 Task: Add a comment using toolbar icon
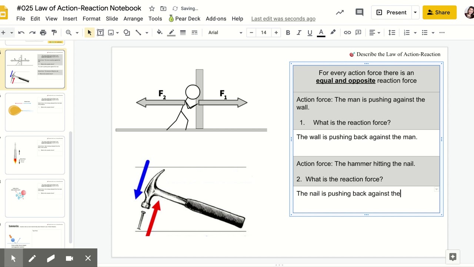358,33
